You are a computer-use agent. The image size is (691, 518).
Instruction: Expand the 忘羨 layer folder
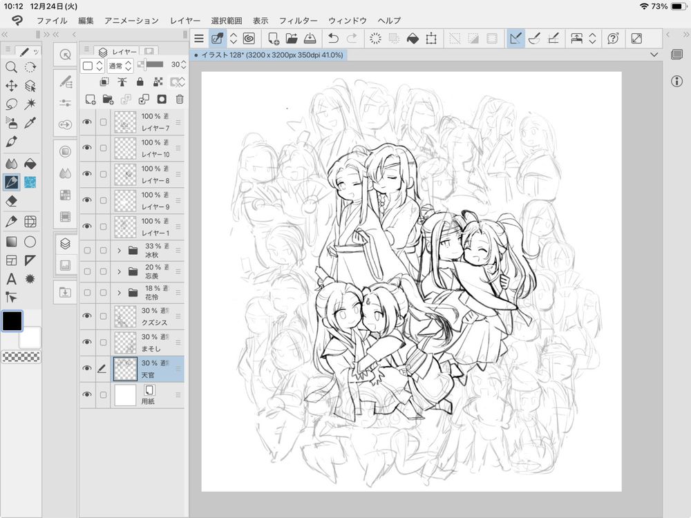[119, 271]
